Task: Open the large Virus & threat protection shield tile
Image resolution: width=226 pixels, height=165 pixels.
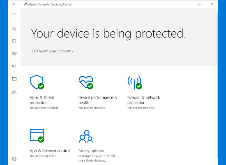Action: click(37, 82)
